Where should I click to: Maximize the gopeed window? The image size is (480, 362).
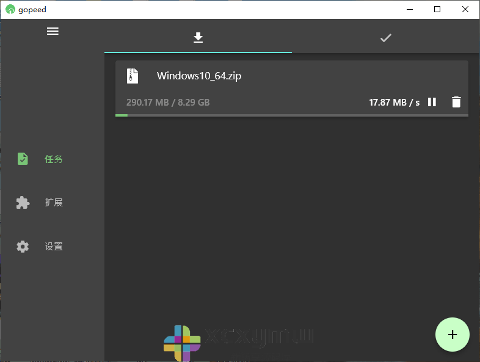[437, 9]
